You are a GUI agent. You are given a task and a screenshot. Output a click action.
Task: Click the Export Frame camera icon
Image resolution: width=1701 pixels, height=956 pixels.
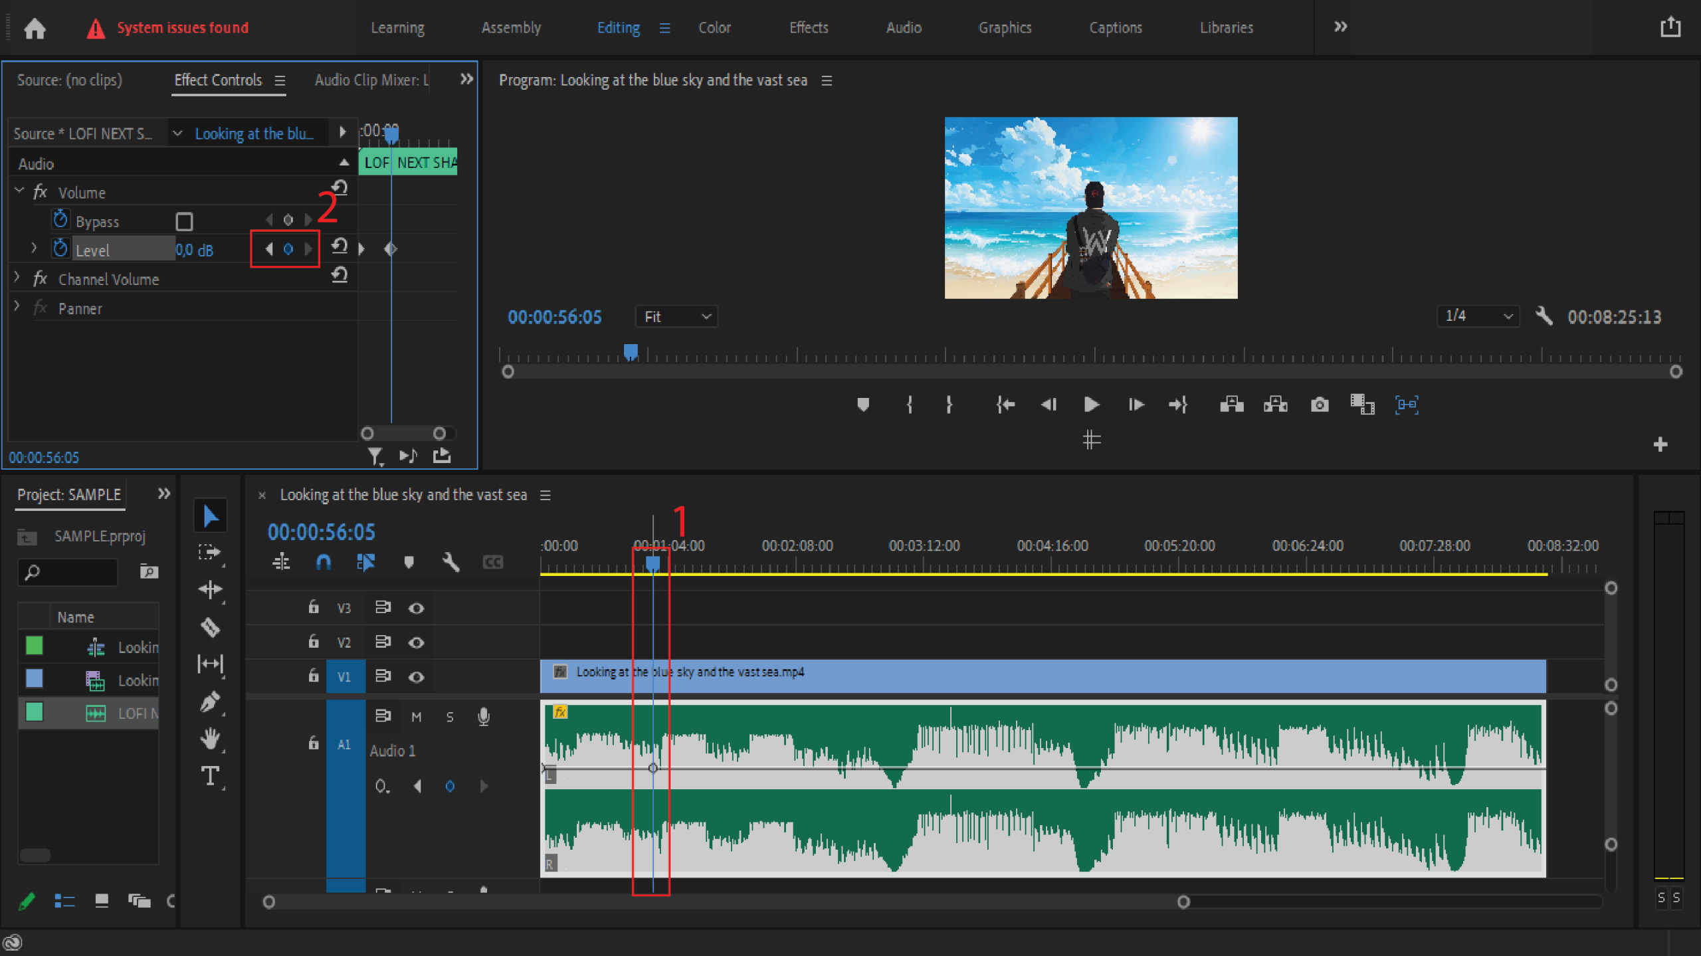point(1319,405)
